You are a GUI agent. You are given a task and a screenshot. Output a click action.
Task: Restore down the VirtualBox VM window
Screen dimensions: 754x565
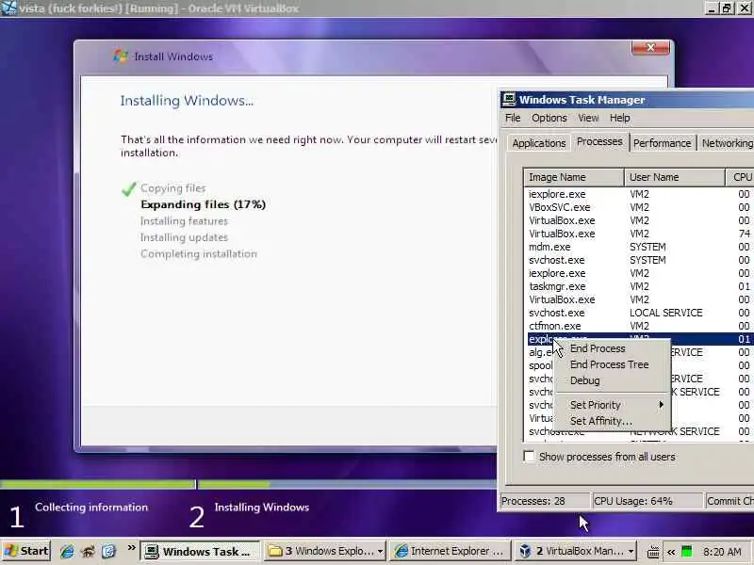(727, 8)
